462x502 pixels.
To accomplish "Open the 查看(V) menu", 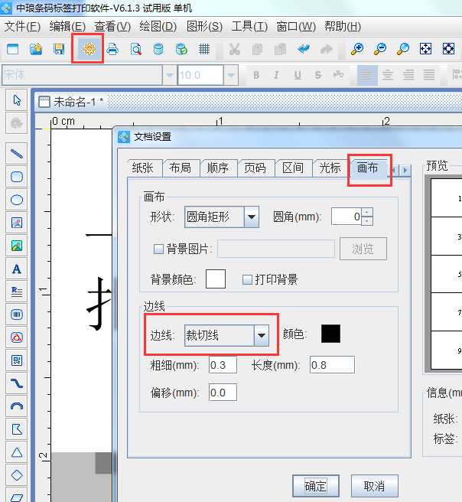I will 112,27.
